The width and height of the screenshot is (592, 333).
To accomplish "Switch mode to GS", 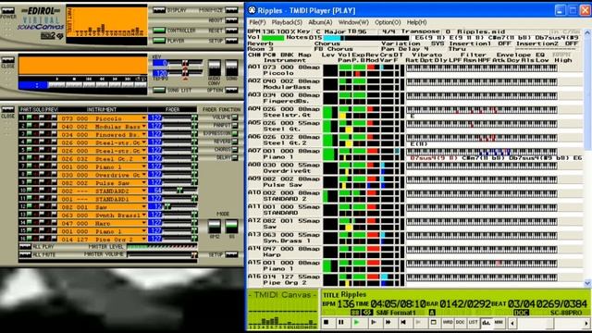I will tap(231, 227).
